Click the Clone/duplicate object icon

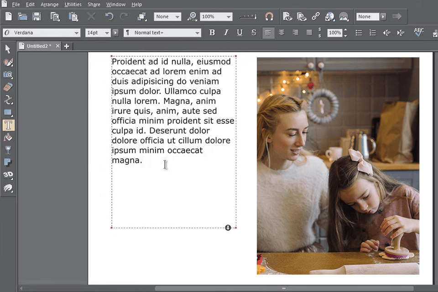[x=142, y=17]
